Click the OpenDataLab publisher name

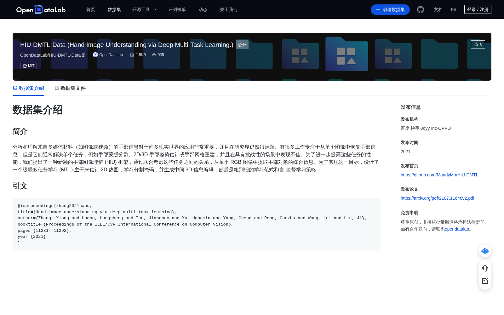point(111,55)
